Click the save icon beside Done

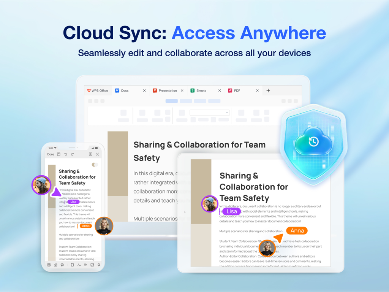click(59, 154)
